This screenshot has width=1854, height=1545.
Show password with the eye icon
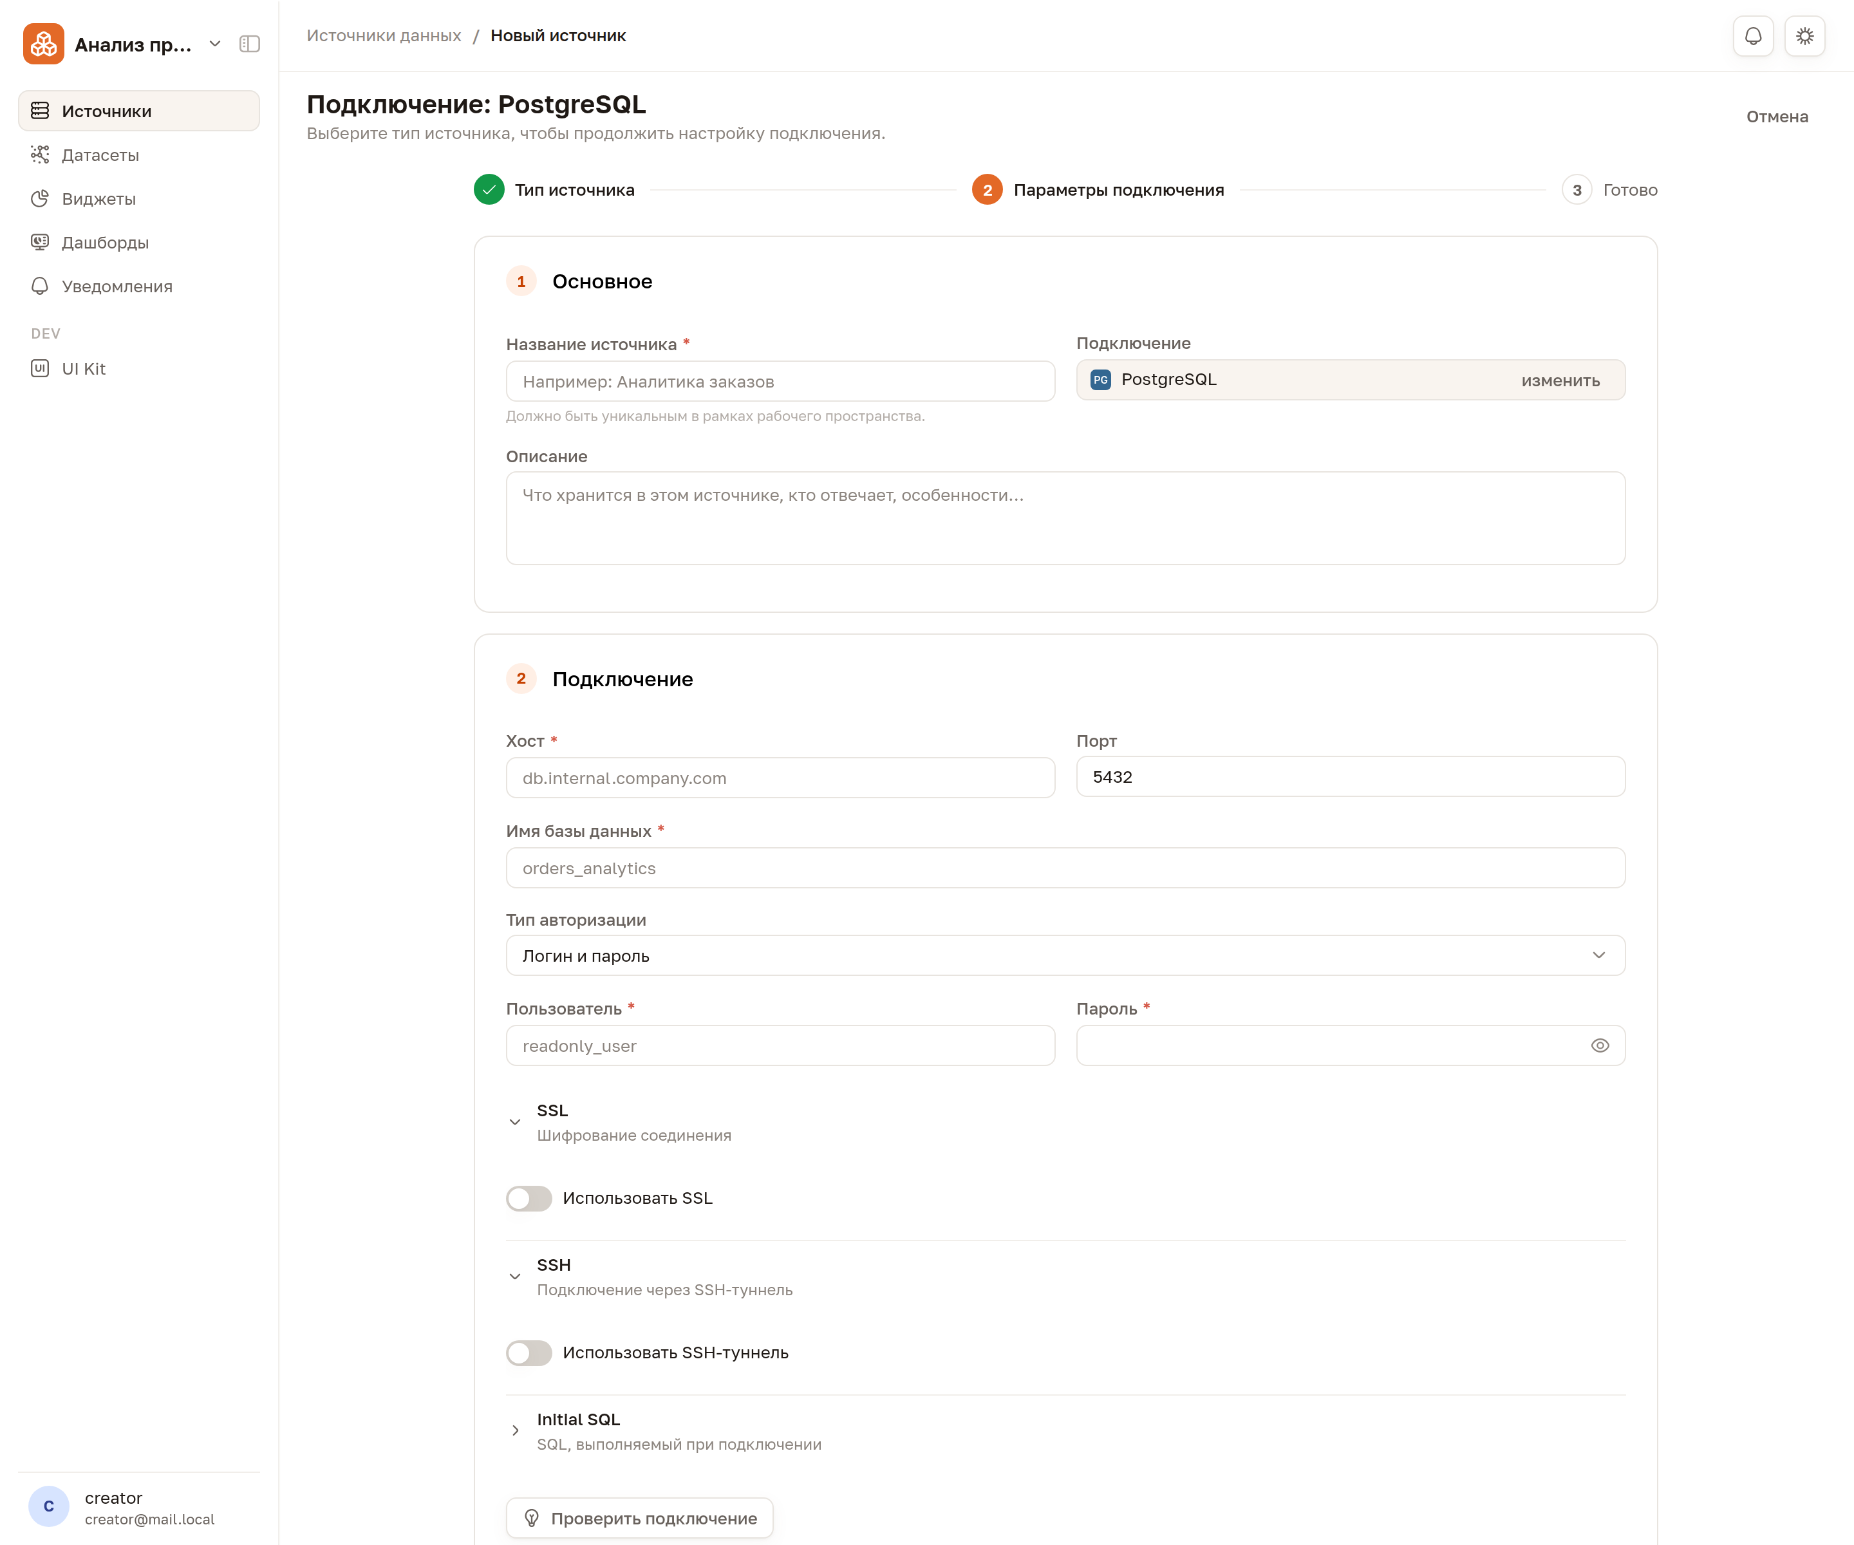point(1600,1046)
